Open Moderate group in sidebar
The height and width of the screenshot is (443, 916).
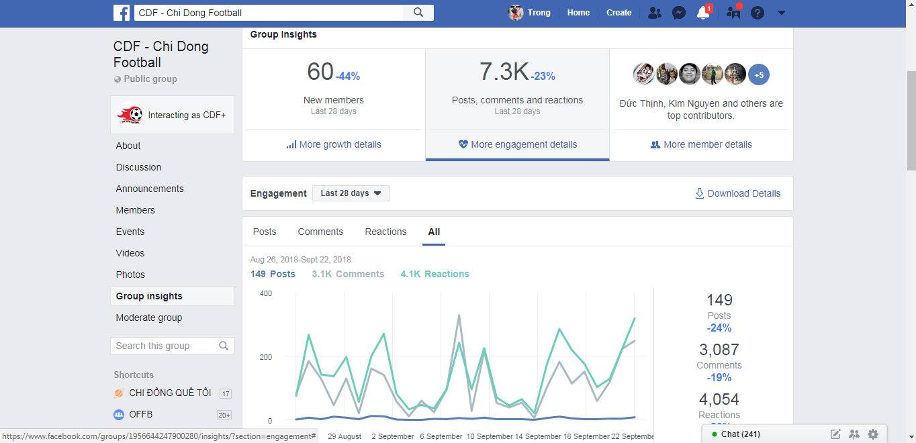tap(149, 317)
